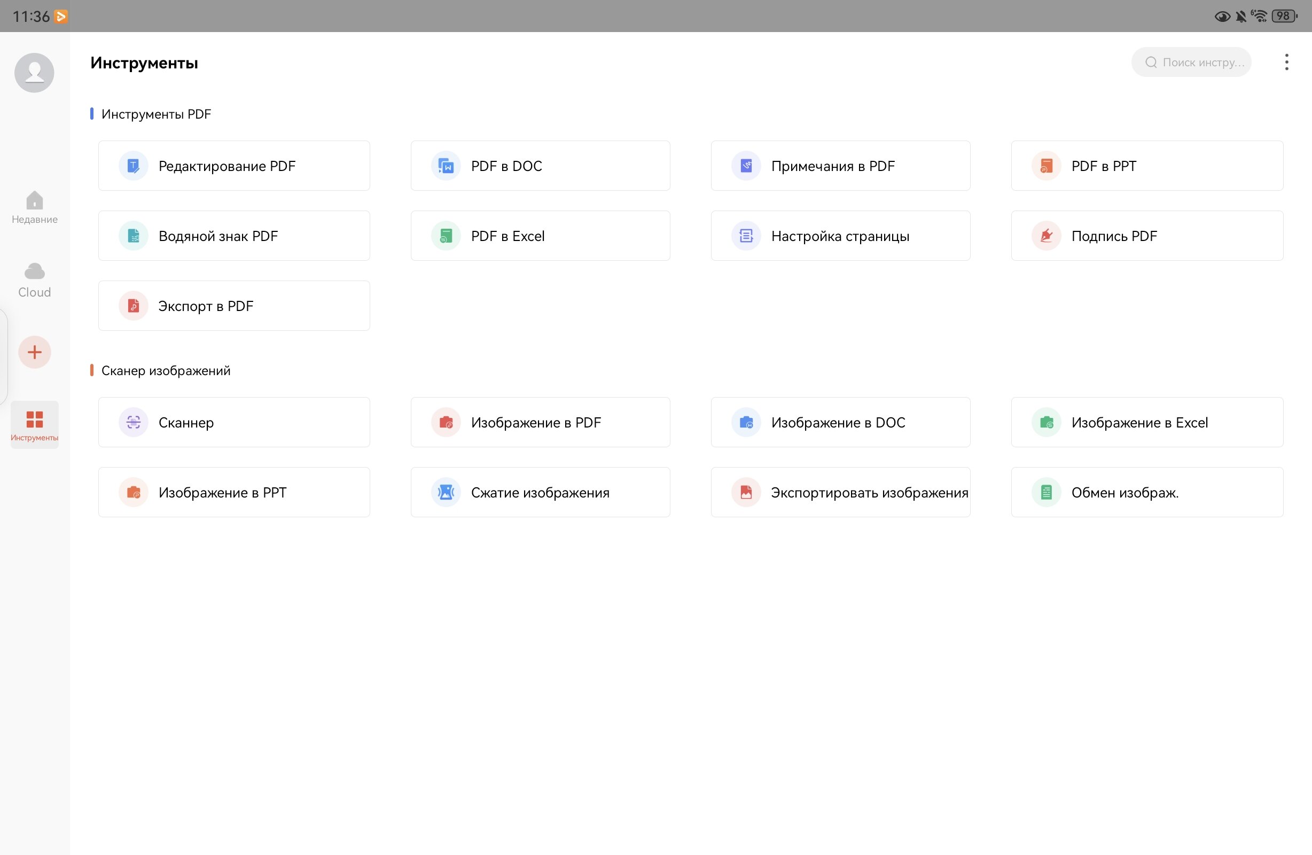Image resolution: width=1312 pixels, height=855 pixels.
Task: Click the Водяной знак PDF teal icon
Action: pyautogui.click(x=134, y=236)
